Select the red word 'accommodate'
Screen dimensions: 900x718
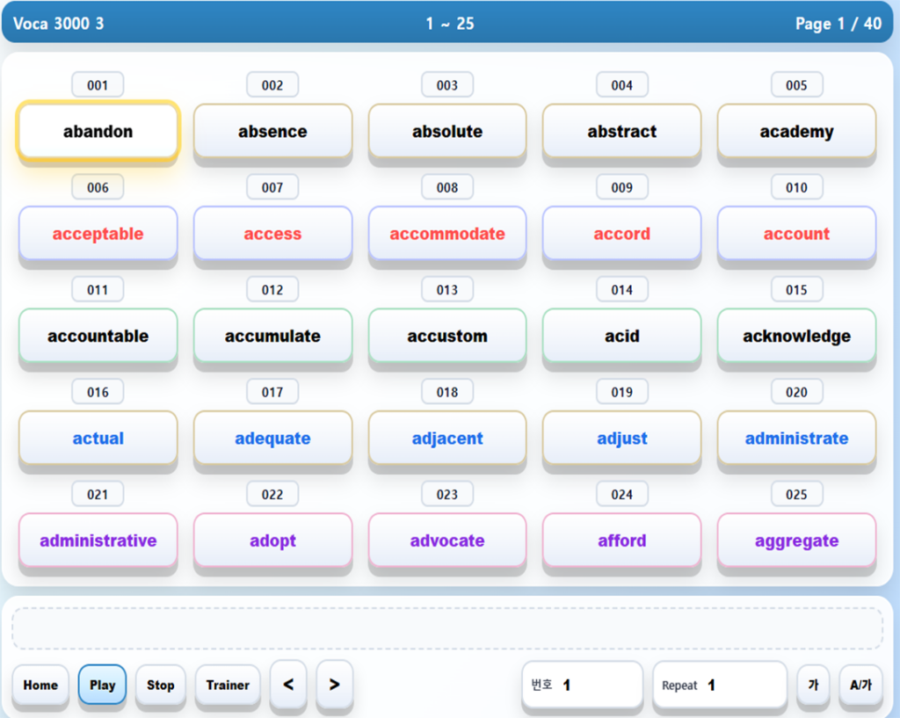(x=447, y=235)
